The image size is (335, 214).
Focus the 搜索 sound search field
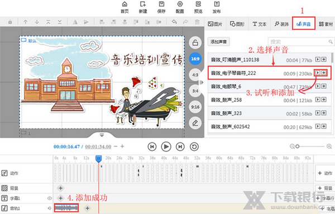301,41
